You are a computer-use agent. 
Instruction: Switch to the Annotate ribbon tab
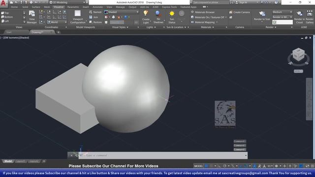97,7
